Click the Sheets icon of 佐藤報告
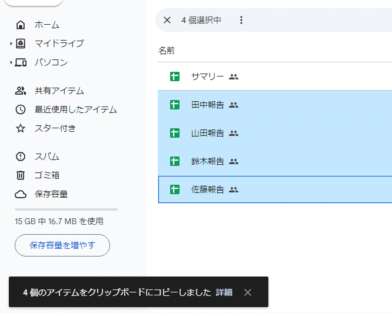392x313 pixels. [175, 189]
